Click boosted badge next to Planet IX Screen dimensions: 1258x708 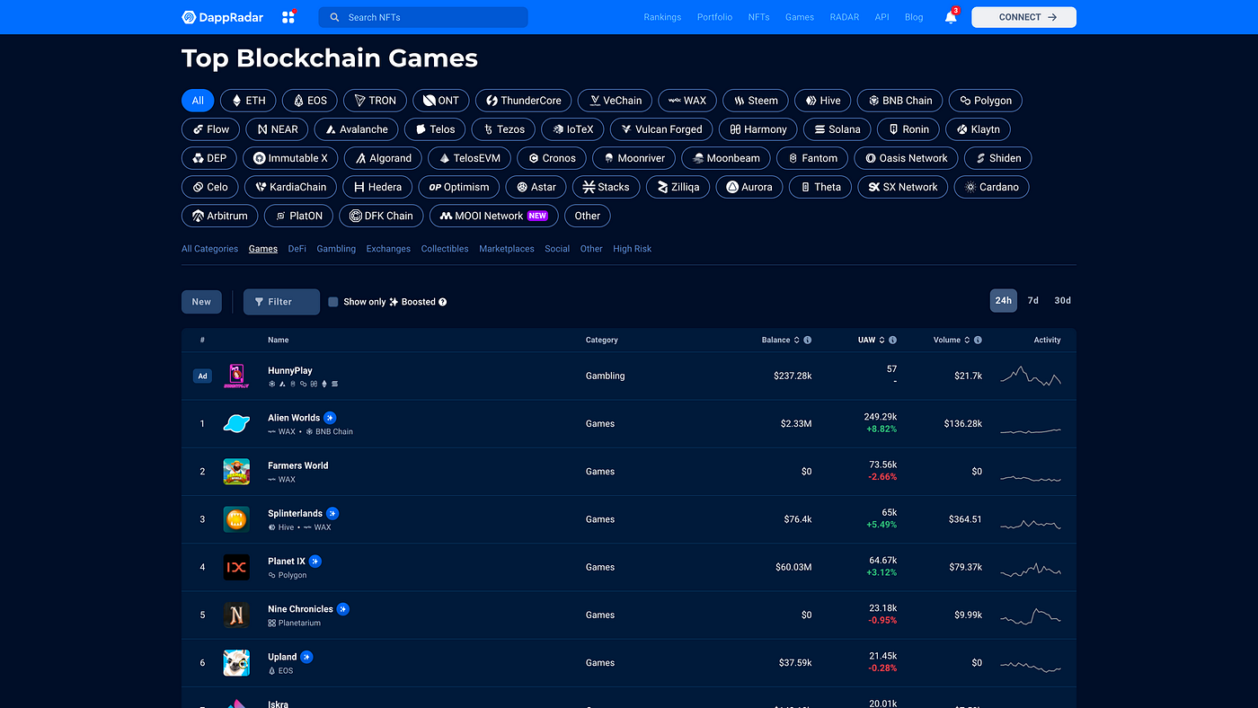(315, 562)
